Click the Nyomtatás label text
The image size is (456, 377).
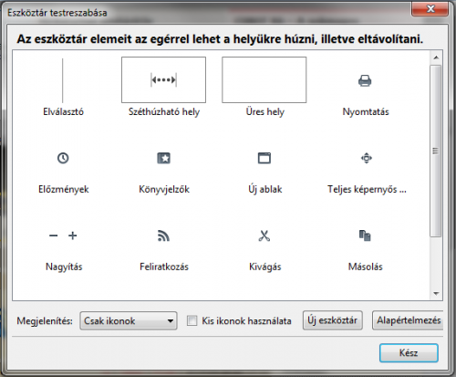click(x=366, y=111)
